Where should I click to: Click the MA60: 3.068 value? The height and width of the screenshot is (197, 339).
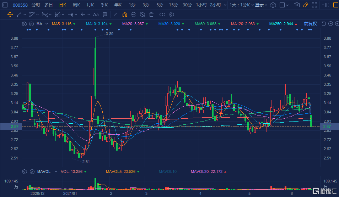tap(205, 24)
